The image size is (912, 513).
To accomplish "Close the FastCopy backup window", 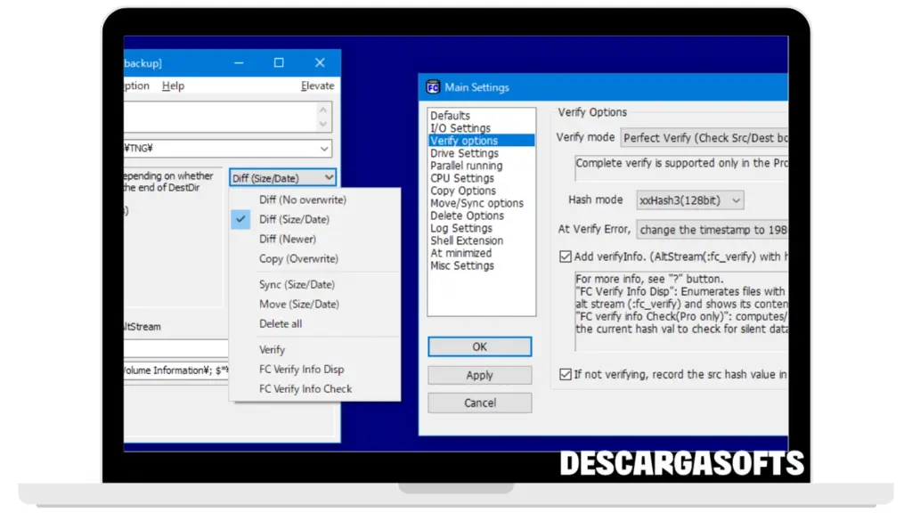I will pos(320,62).
